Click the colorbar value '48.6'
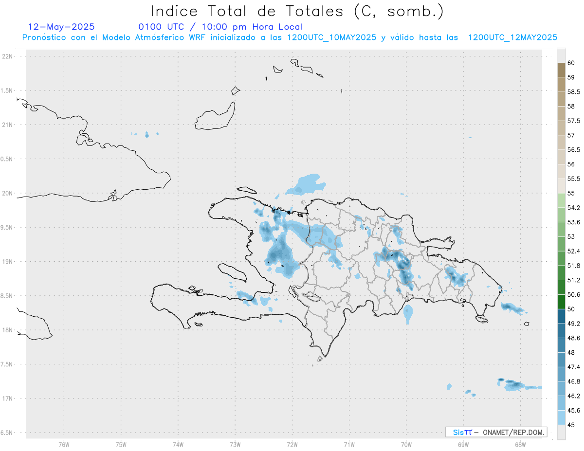 pos(574,338)
